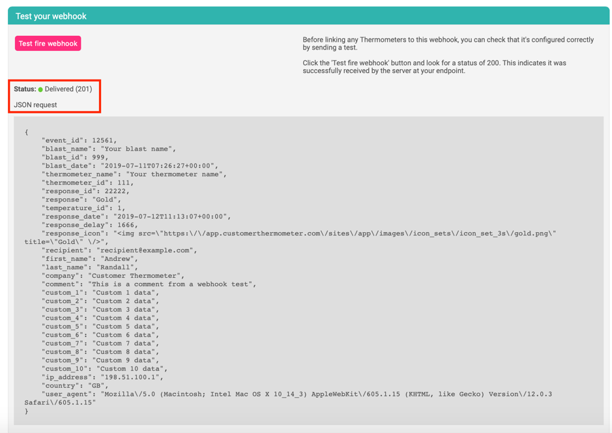Click the Status label

(x=25, y=89)
